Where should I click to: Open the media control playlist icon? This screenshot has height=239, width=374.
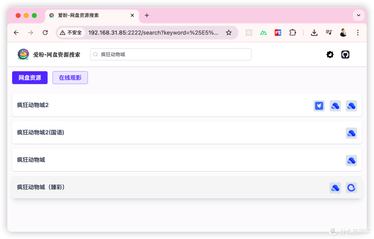[329, 32]
